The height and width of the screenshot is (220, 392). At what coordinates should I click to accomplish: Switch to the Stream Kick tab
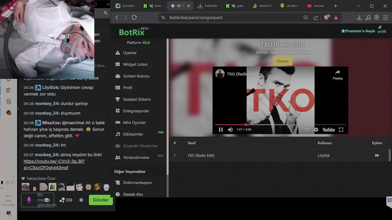(153, 6)
